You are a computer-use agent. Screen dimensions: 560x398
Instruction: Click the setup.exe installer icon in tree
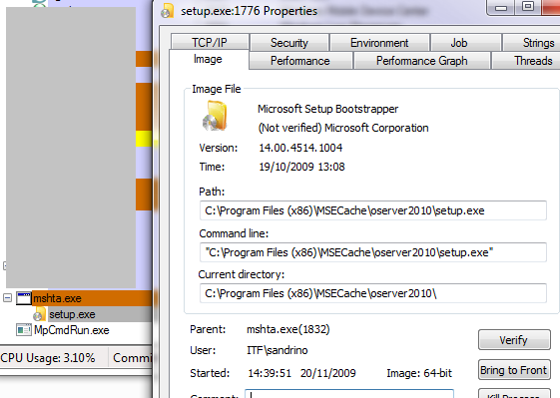tap(39, 314)
